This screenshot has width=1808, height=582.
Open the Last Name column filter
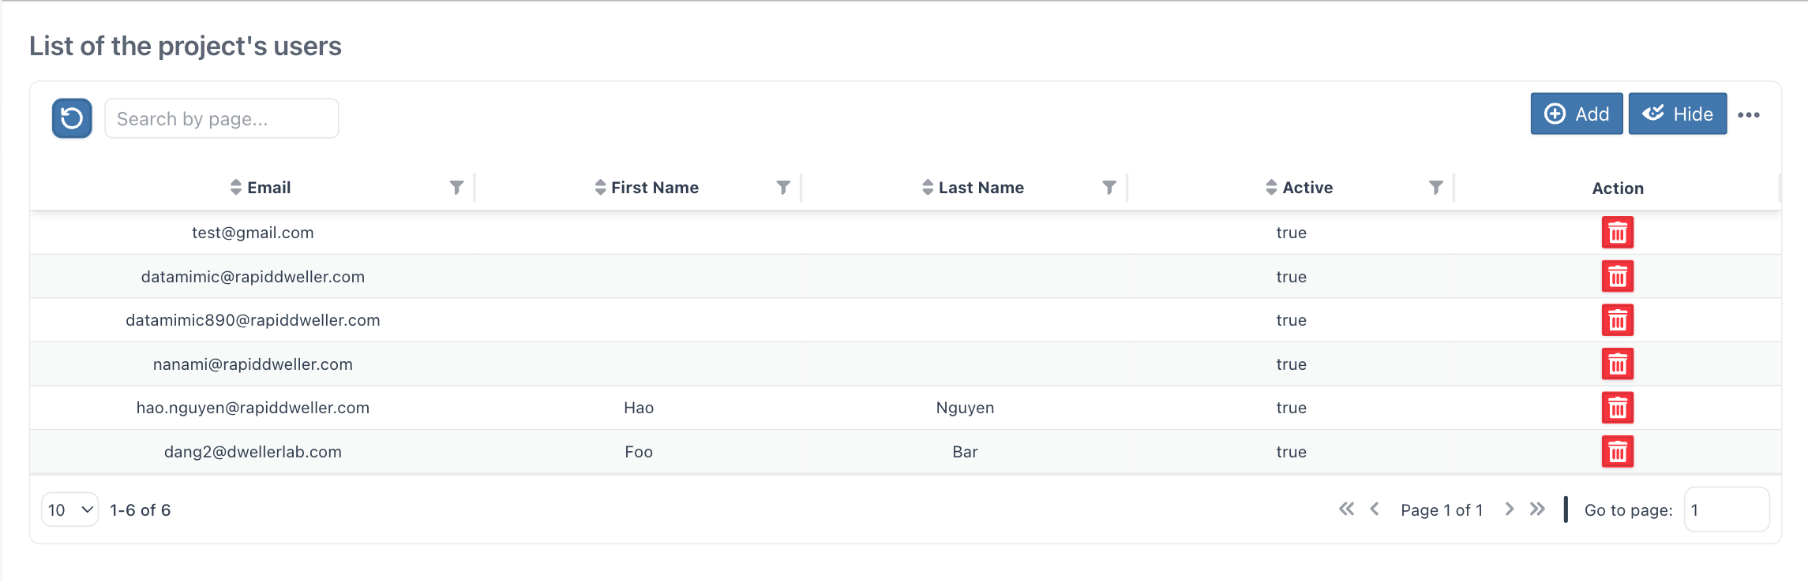coord(1109,188)
